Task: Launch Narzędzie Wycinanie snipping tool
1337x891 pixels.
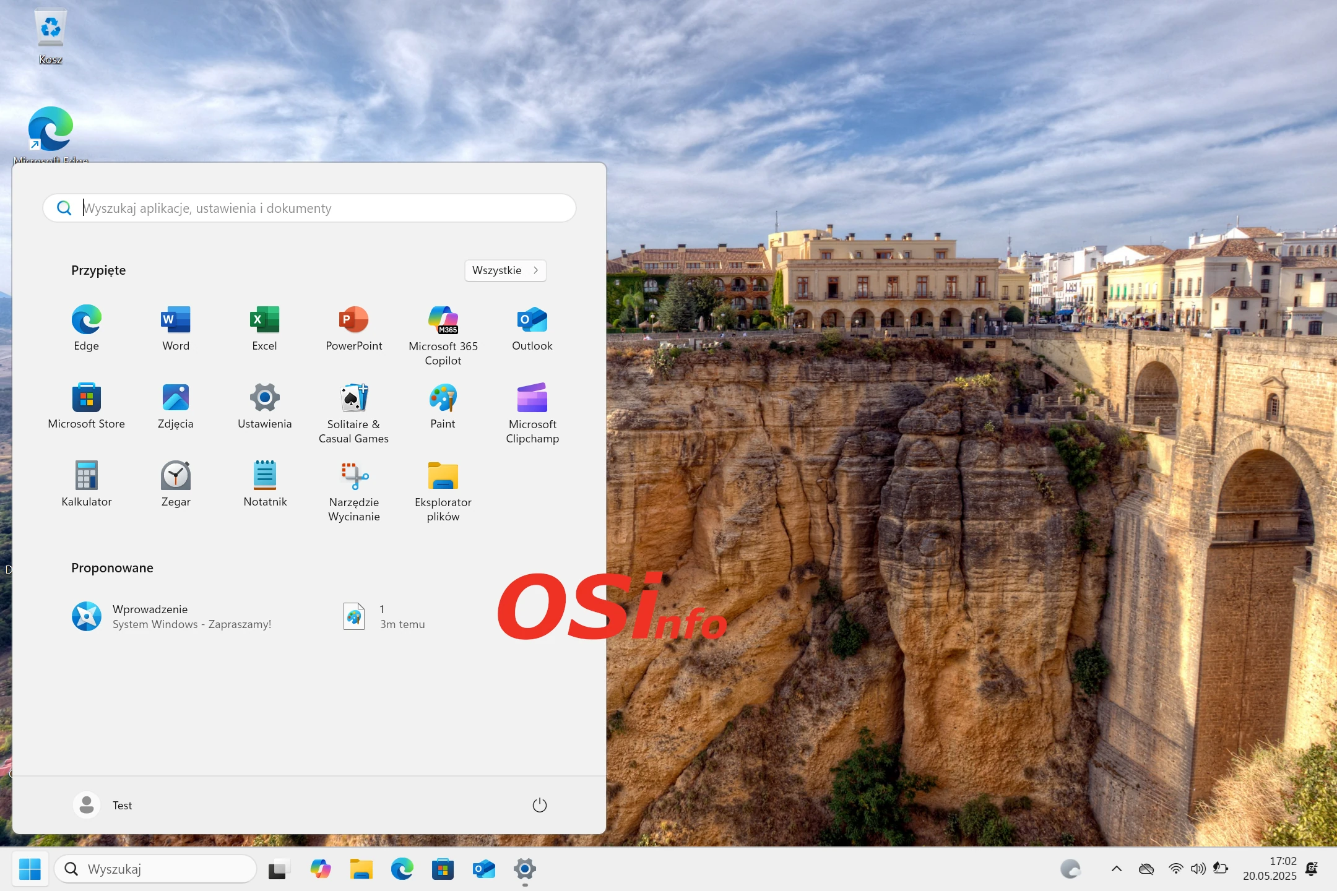Action: click(x=353, y=490)
